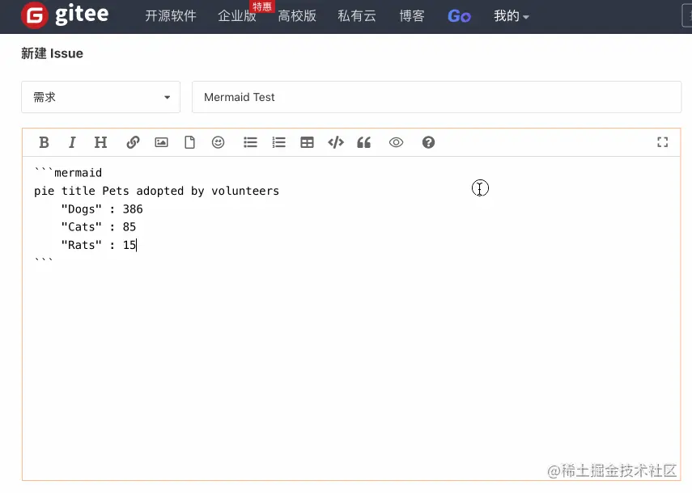The height and width of the screenshot is (493, 692).
Task: Toggle fullscreen editor mode
Action: click(662, 142)
